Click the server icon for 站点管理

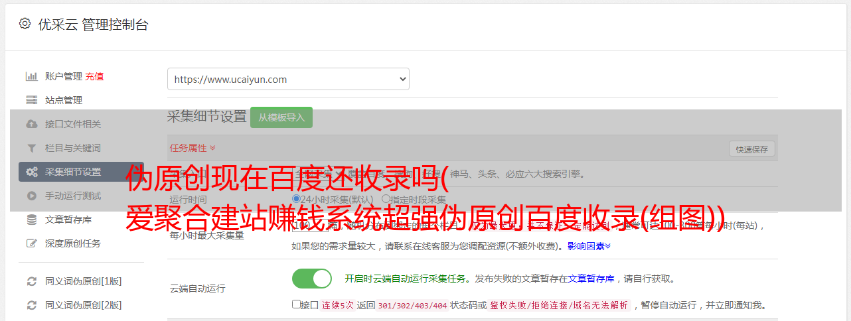pyautogui.click(x=31, y=100)
